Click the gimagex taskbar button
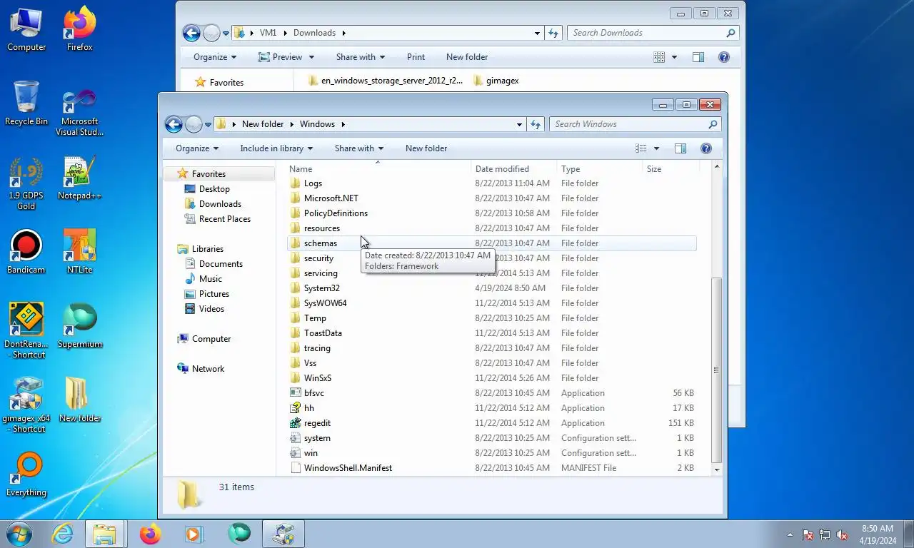The image size is (914, 548). click(283, 534)
